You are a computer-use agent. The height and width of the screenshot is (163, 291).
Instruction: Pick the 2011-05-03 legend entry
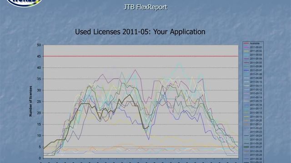tap(253, 55)
